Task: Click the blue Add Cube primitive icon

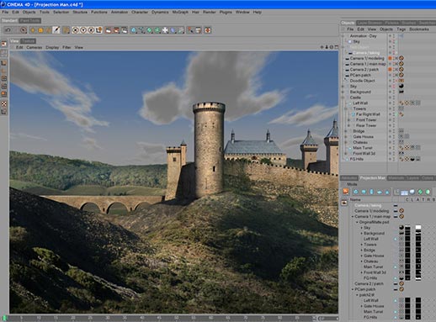Action: pyautogui.click(x=134, y=30)
